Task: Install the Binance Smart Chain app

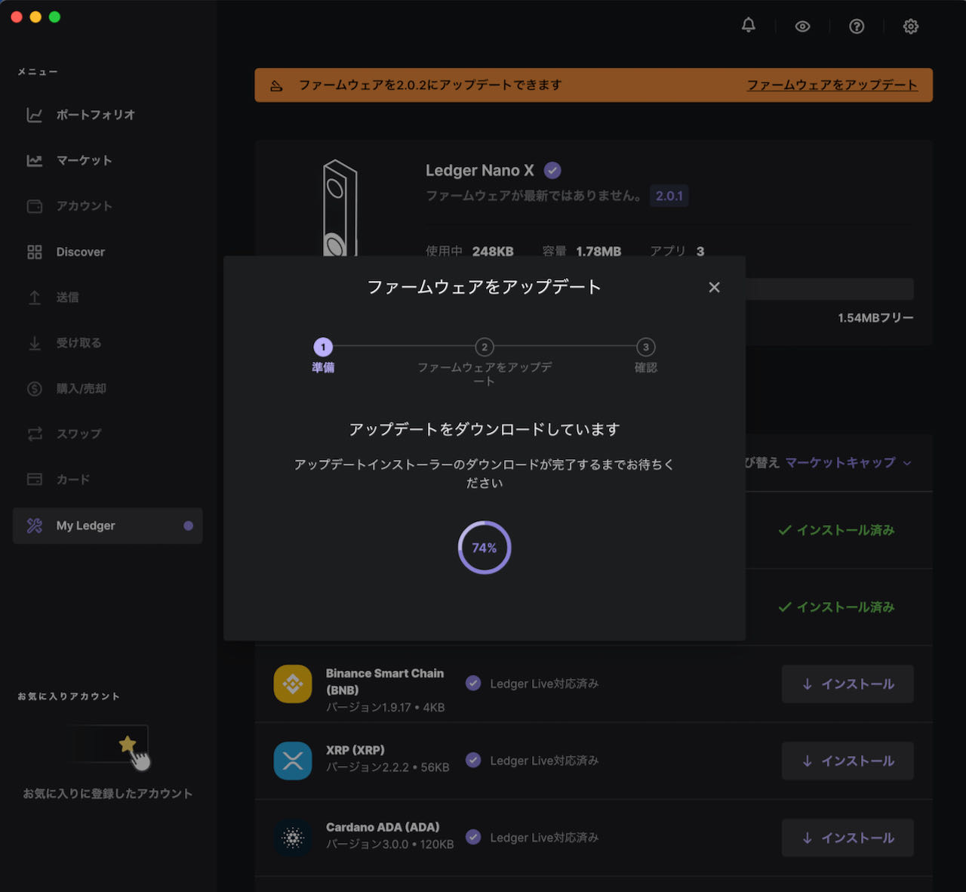Action: [x=847, y=684]
